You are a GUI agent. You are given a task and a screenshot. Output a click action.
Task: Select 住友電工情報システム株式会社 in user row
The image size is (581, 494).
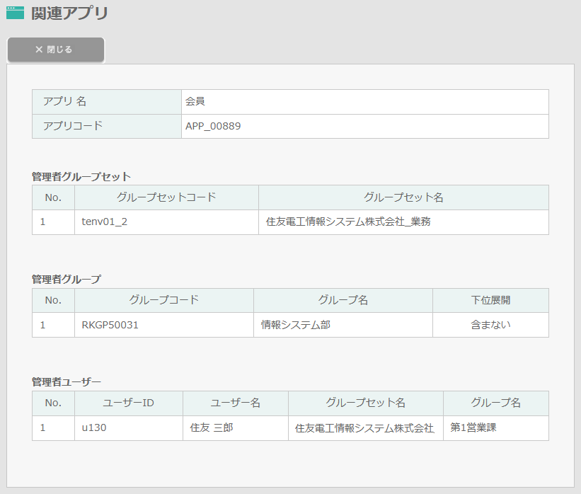pyautogui.click(x=366, y=428)
